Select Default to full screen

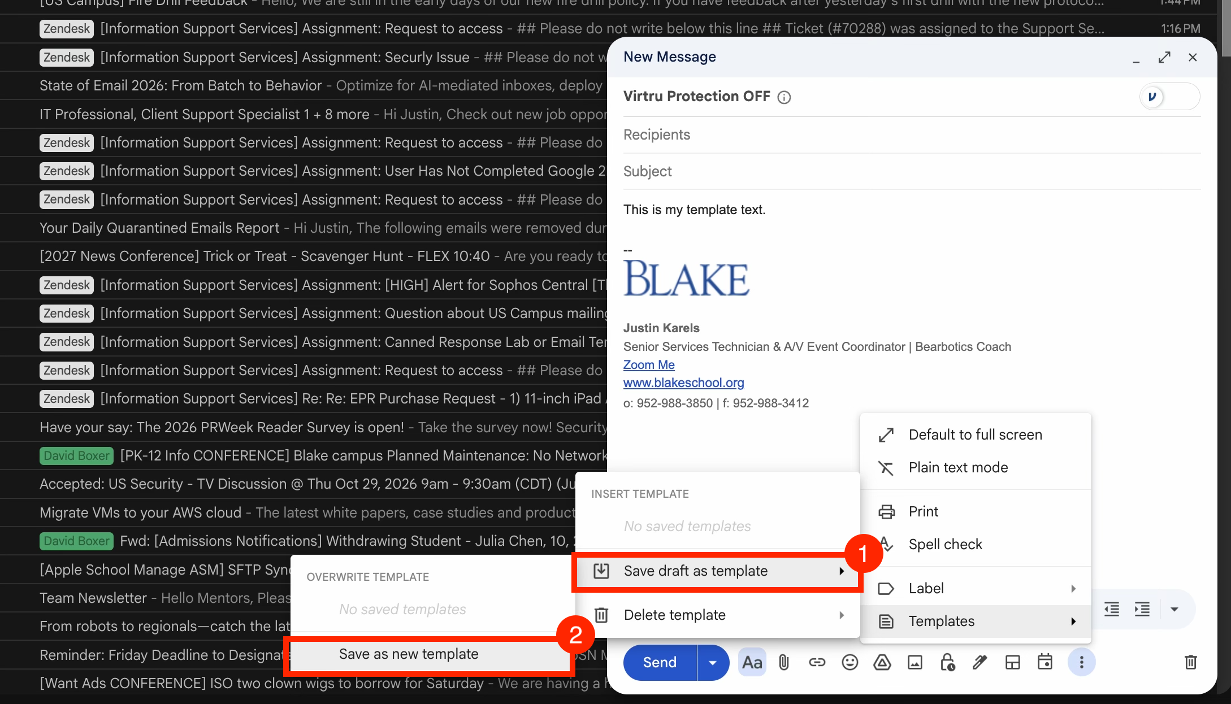click(x=976, y=435)
